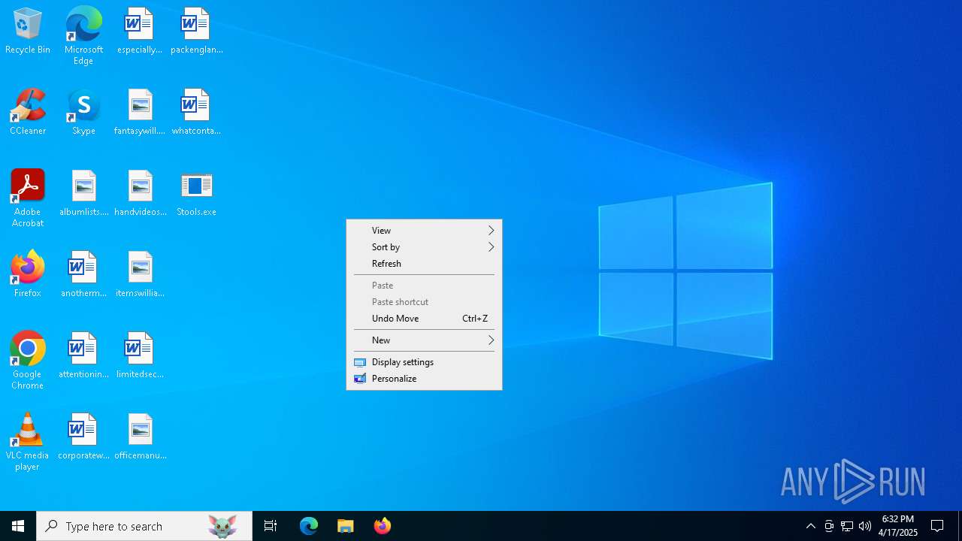Select the officemanu... image file icon
This screenshot has width=962, height=541.
[x=140, y=437]
